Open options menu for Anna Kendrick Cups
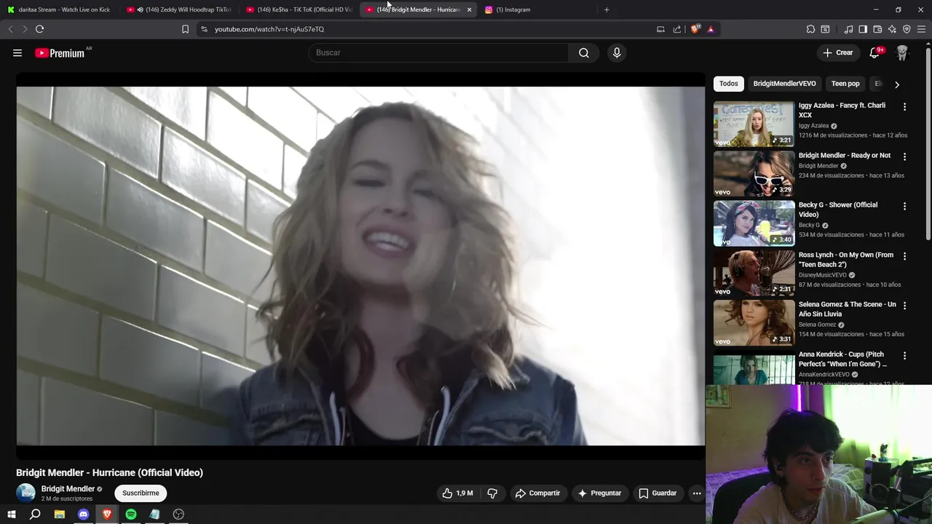The image size is (932, 524). coord(904,355)
